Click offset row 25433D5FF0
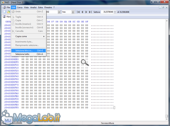170x126 pixels. pyautogui.click(x=11, y=108)
